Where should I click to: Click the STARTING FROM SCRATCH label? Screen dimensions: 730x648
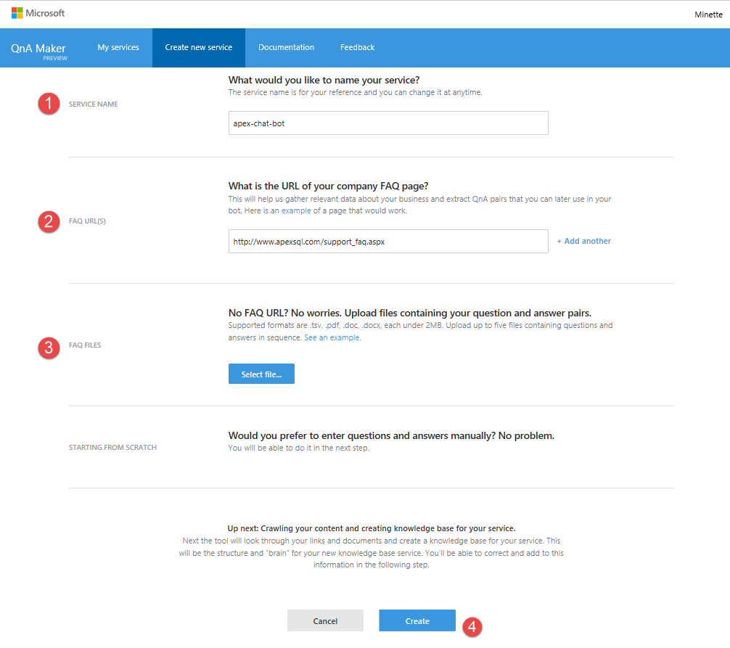[x=112, y=448]
